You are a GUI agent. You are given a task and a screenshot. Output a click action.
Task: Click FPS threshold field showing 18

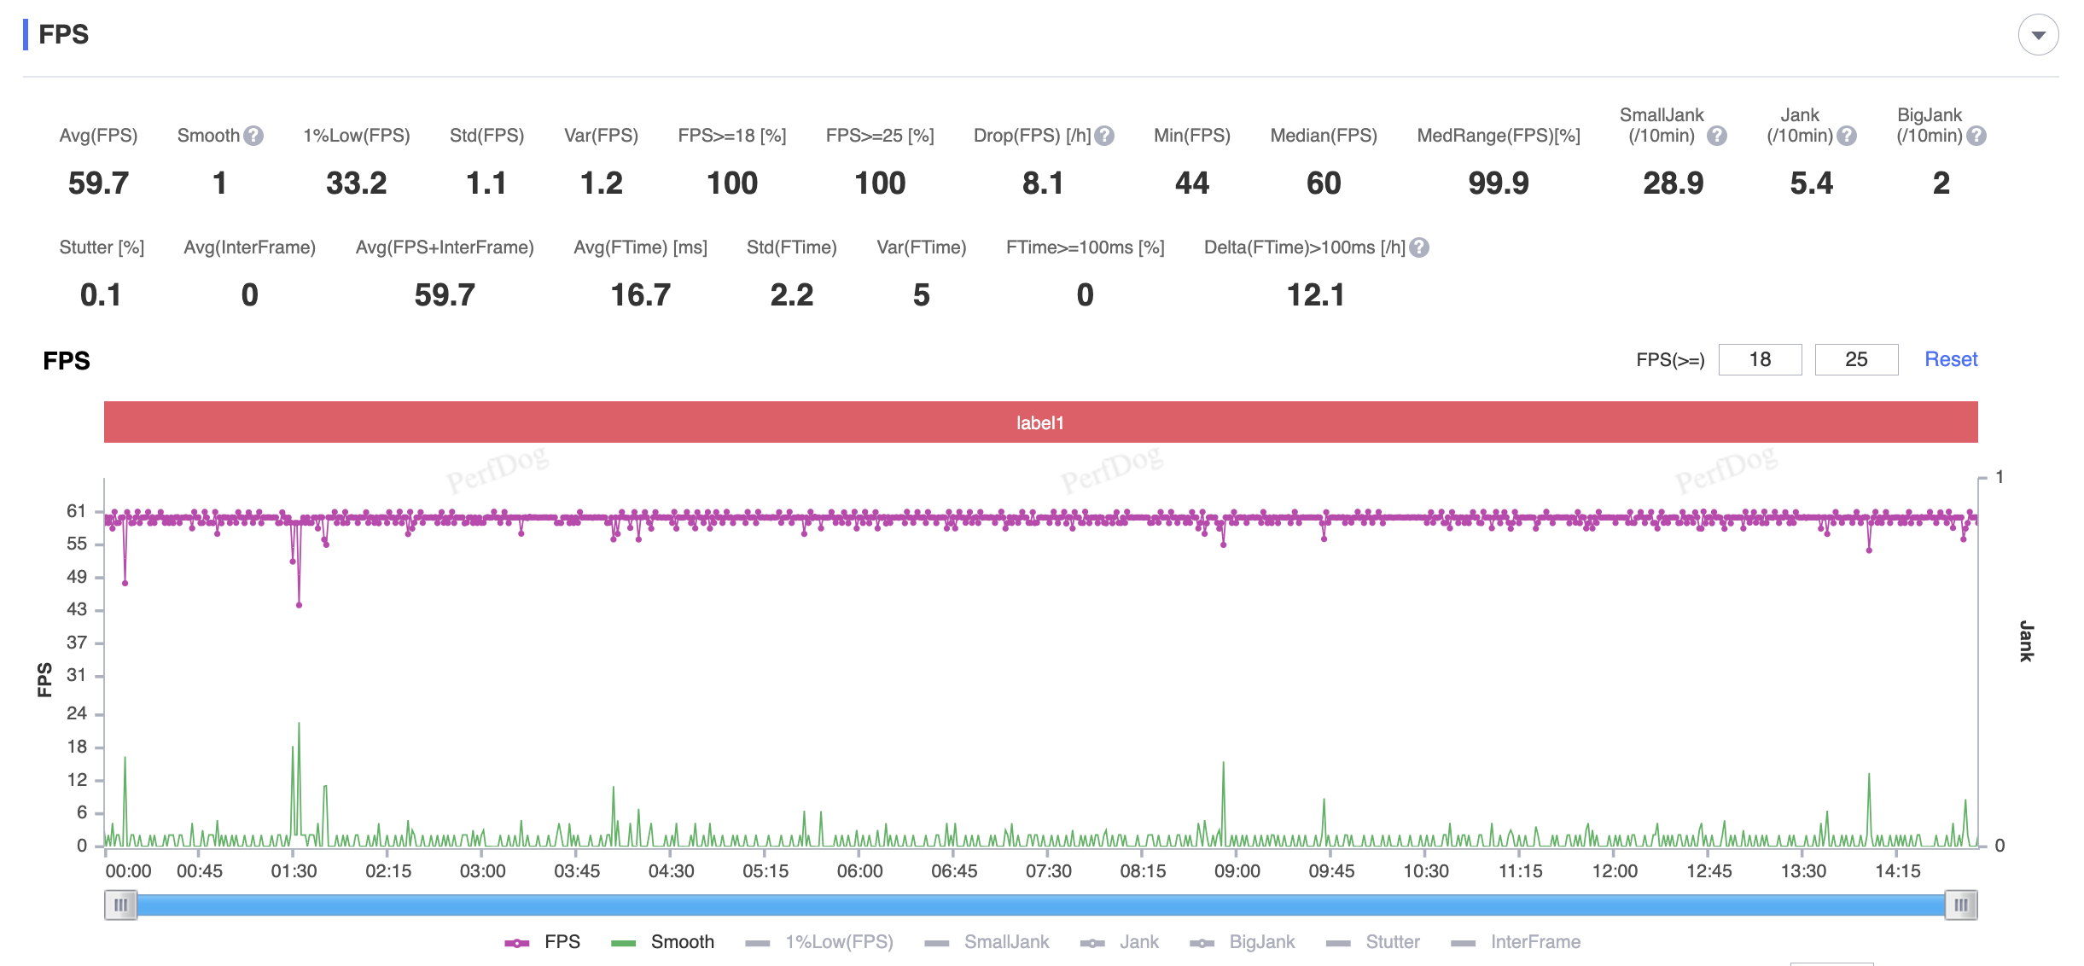[x=1759, y=359]
